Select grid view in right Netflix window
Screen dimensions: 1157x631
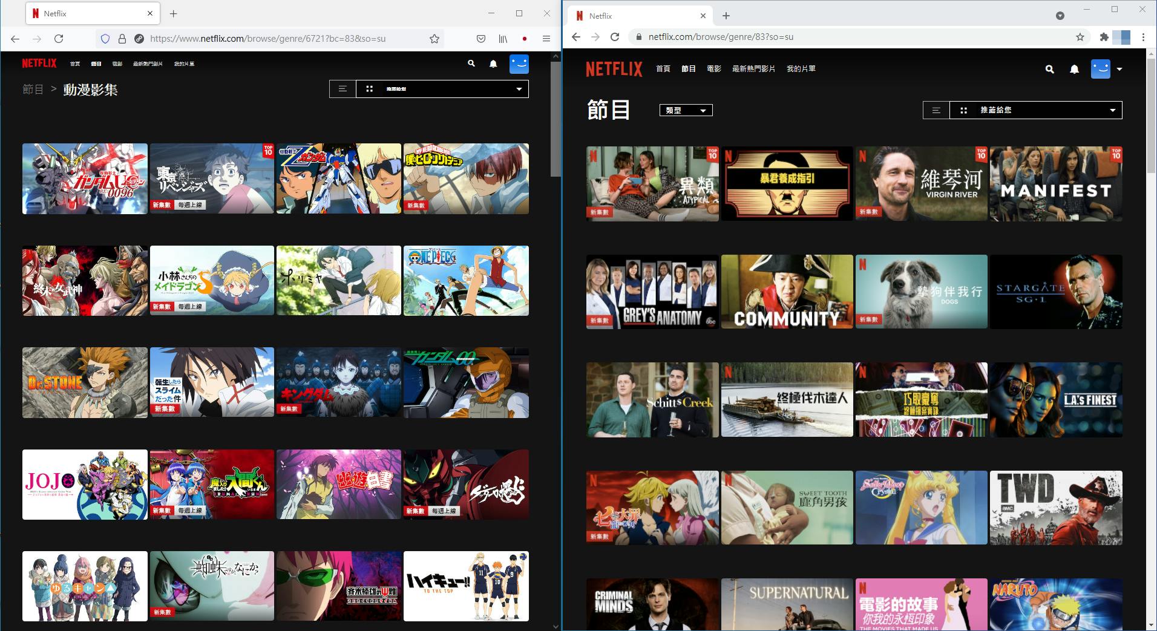pyautogui.click(x=963, y=110)
